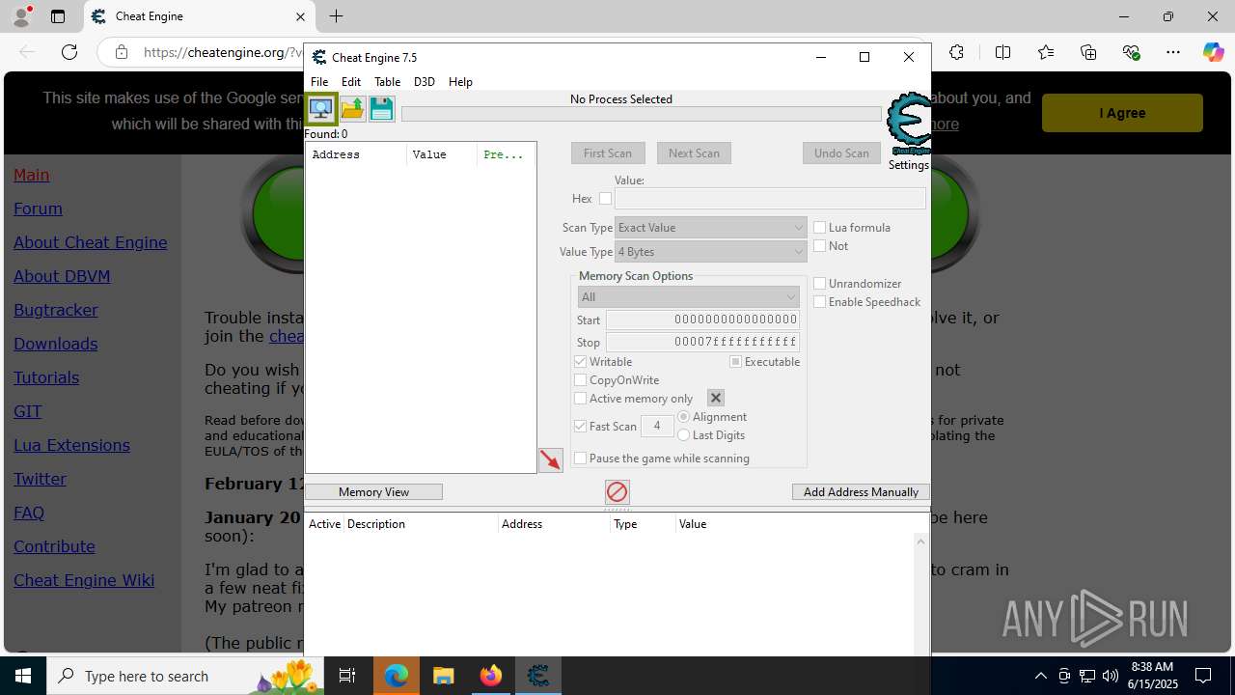Viewport: 1235px width, 695px height.
Task: Open the D3D menu
Action: pos(425,82)
